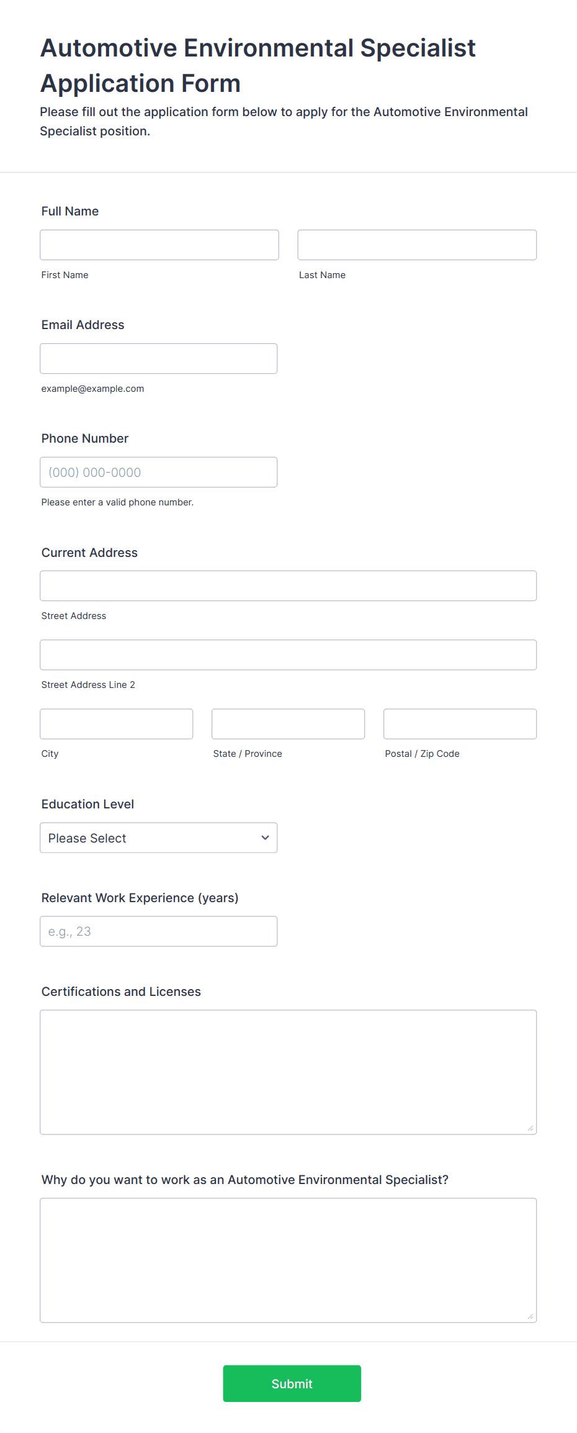Click the State / Province field
Image resolution: width=577 pixels, height=1433 pixels.
tap(288, 724)
